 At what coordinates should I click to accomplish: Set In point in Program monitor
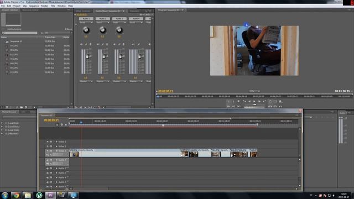pos(228,102)
